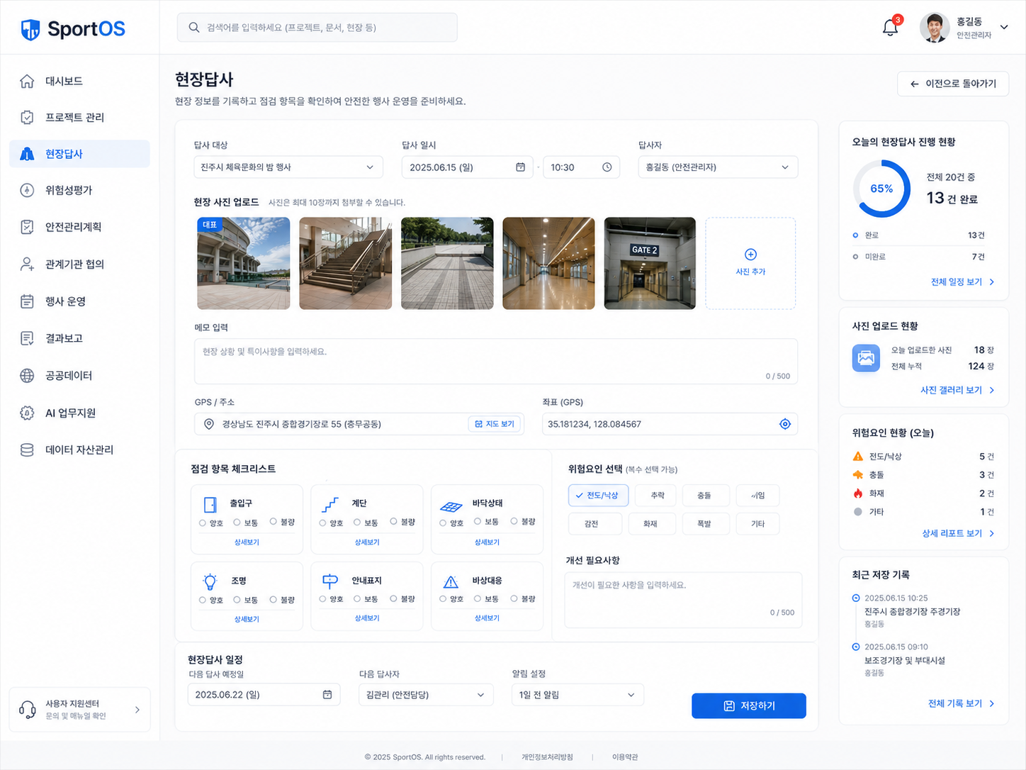Open 전체 기록 보기 link

(x=962, y=703)
